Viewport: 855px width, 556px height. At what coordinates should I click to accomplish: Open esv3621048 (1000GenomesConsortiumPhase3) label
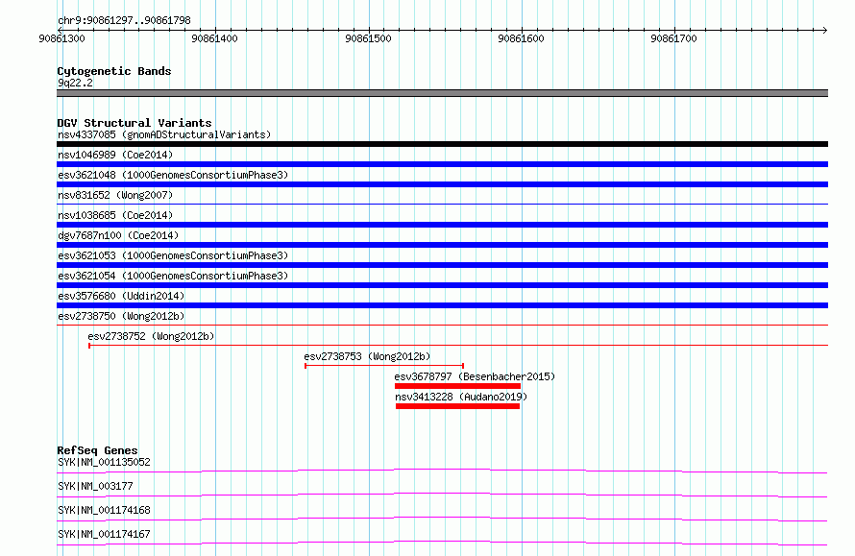[x=173, y=175]
